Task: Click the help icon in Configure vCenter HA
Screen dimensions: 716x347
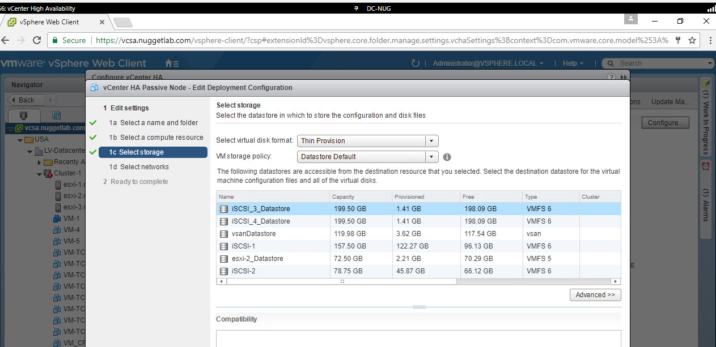Action: pyautogui.click(x=611, y=76)
